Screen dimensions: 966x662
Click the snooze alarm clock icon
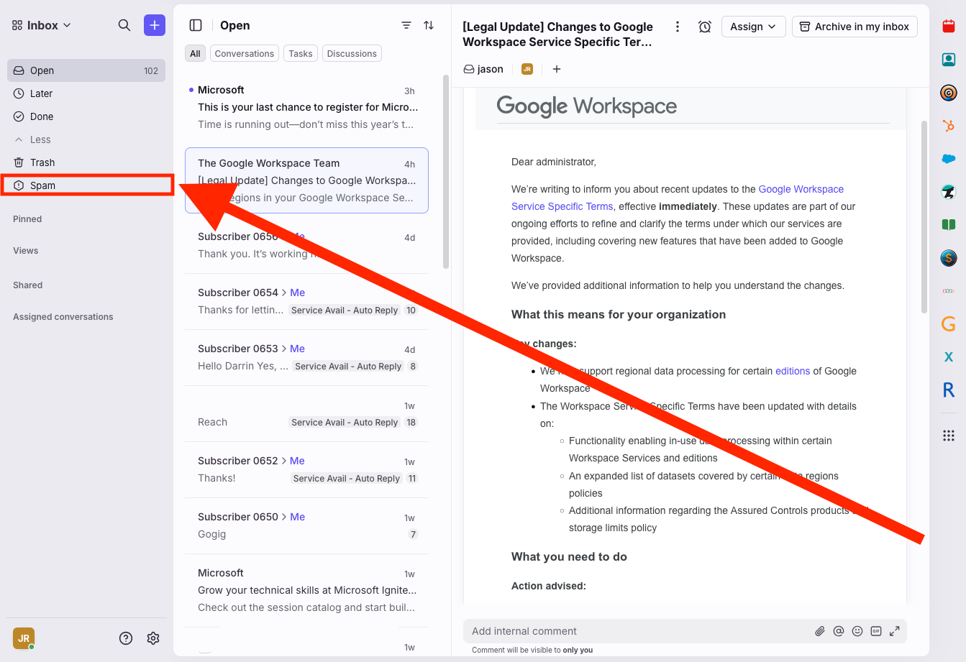(x=705, y=27)
